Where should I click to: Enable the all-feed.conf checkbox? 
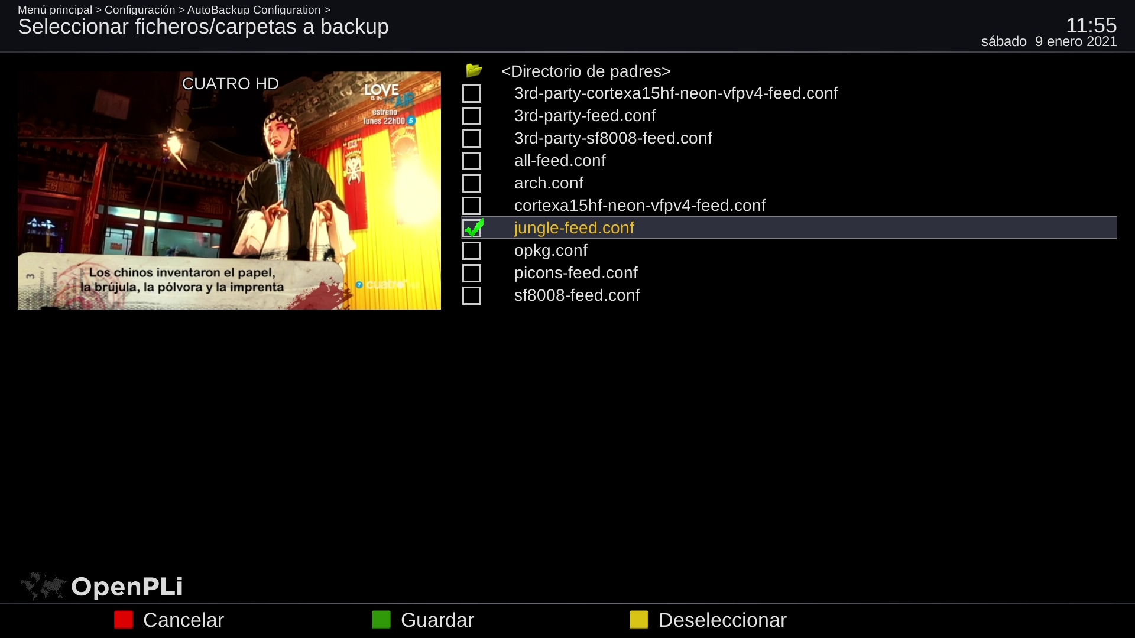pyautogui.click(x=472, y=161)
